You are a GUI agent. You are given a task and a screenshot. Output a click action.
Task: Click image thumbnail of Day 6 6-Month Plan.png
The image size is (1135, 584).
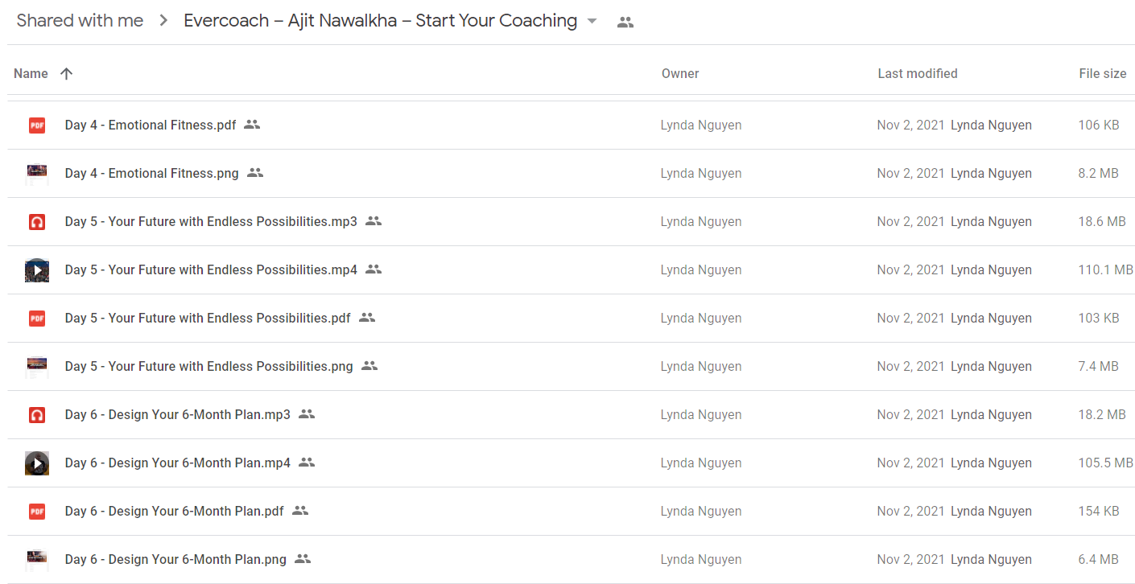pos(37,559)
